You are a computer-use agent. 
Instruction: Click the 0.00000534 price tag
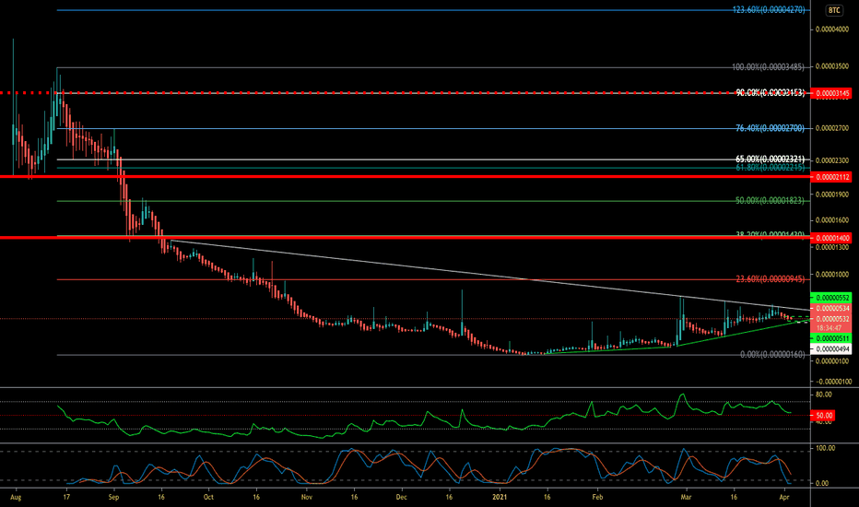tap(832, 309)
